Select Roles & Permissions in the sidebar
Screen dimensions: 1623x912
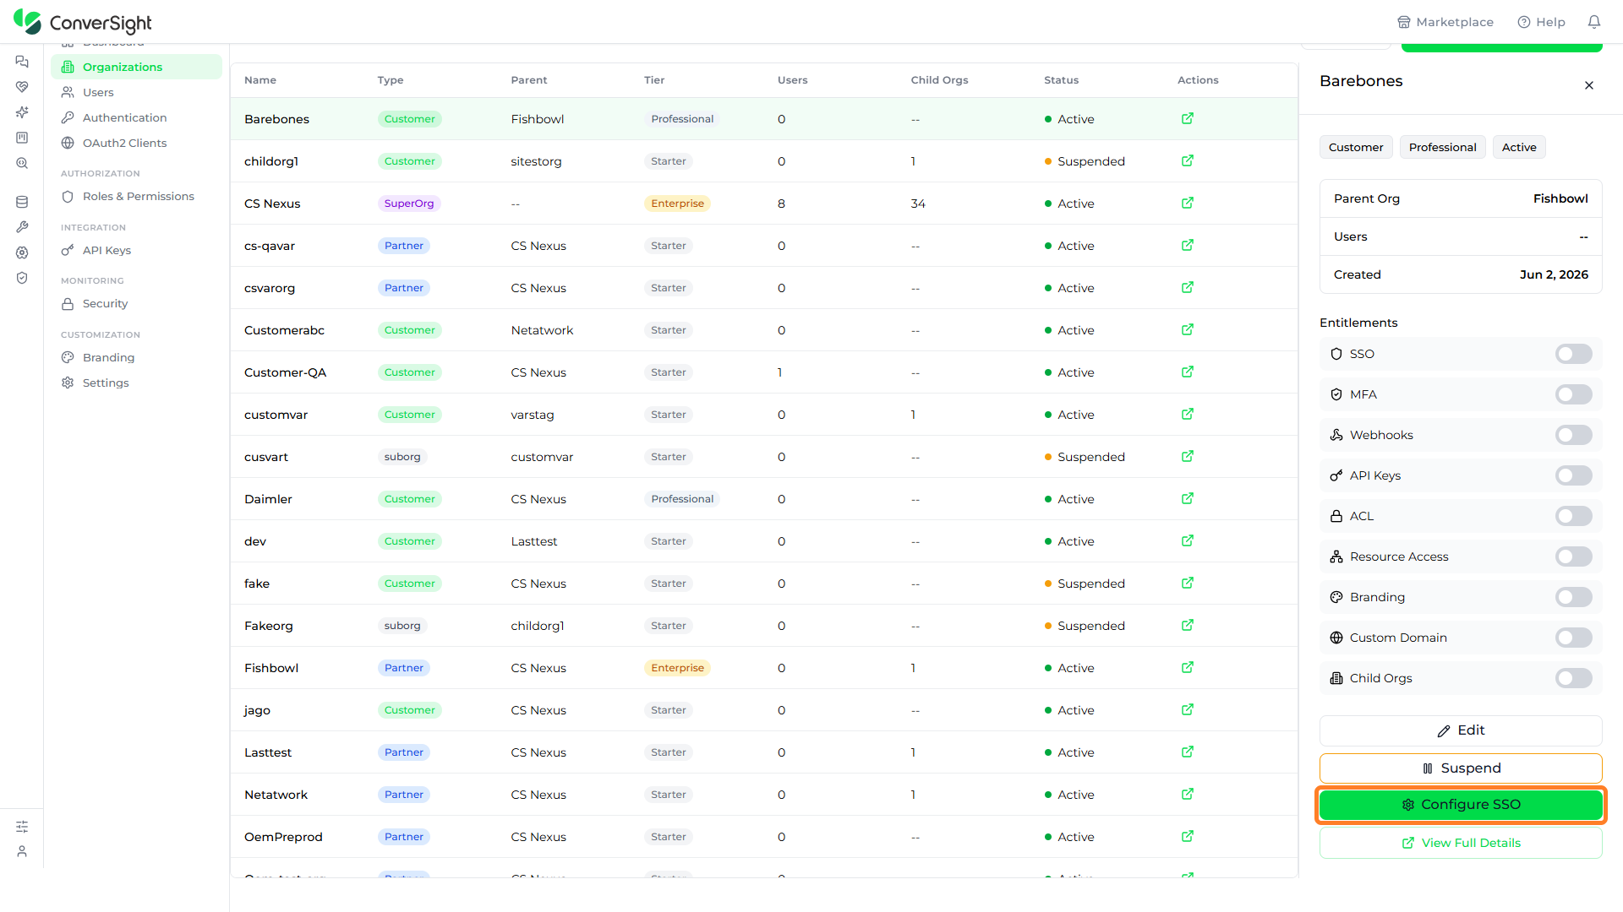[136, 196]
